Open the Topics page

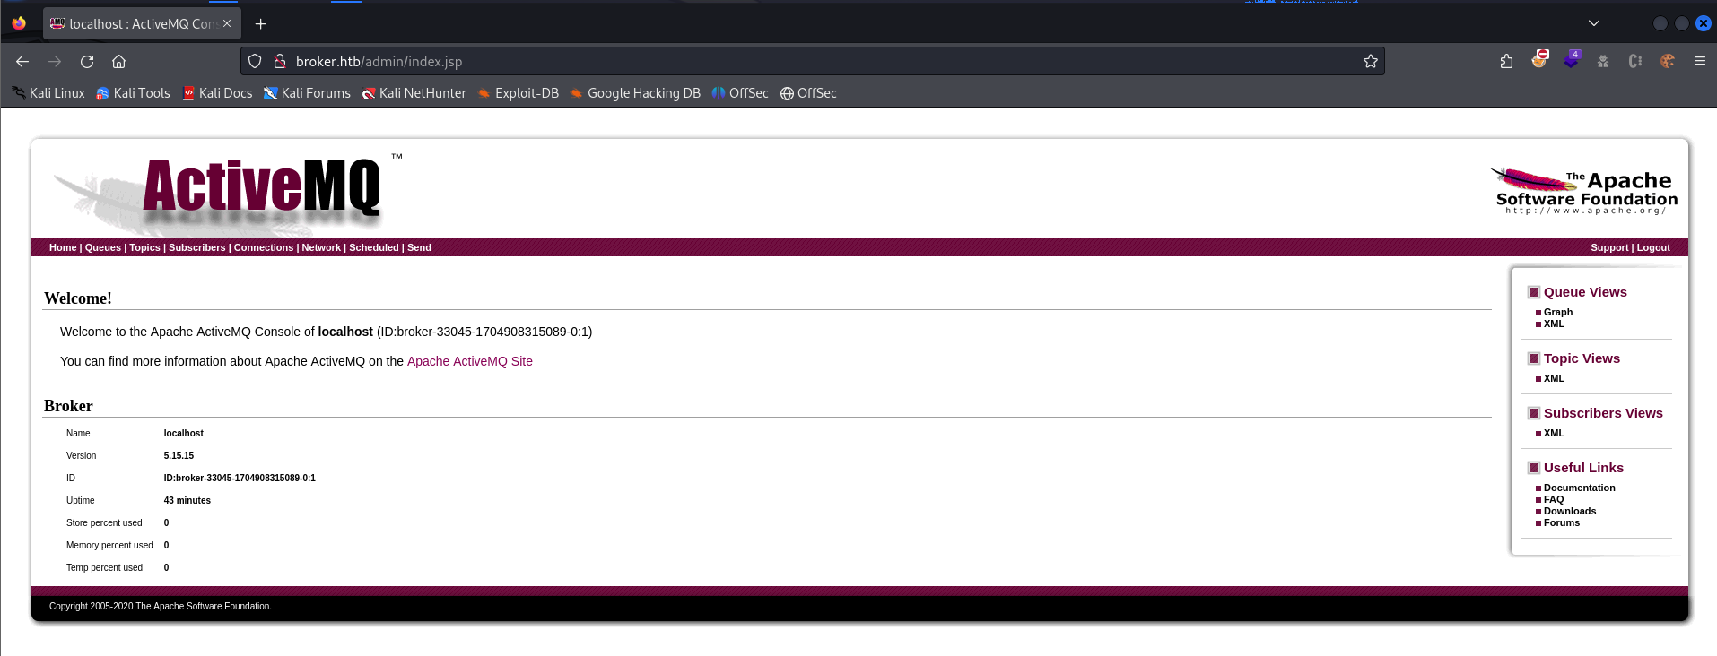pos(144,247)
